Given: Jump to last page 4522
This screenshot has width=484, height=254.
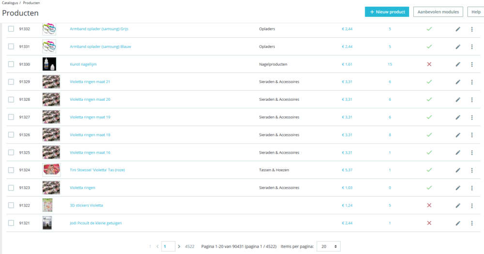Looking at the screenshot, I should [190, 246].
